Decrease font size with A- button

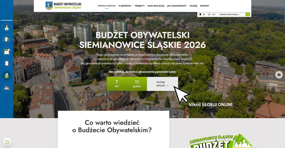204,14
